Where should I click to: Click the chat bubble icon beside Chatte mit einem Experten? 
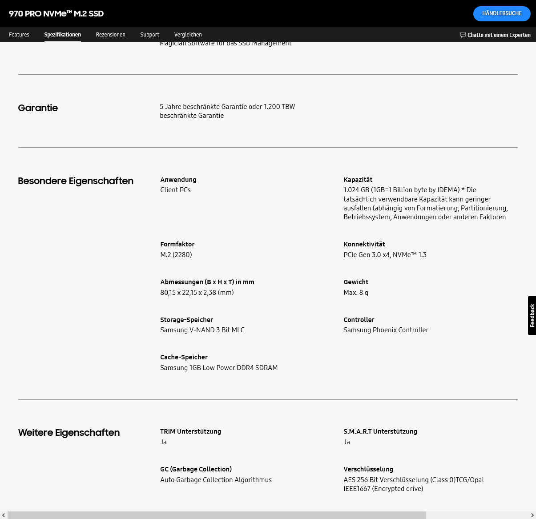coord(463,35)
